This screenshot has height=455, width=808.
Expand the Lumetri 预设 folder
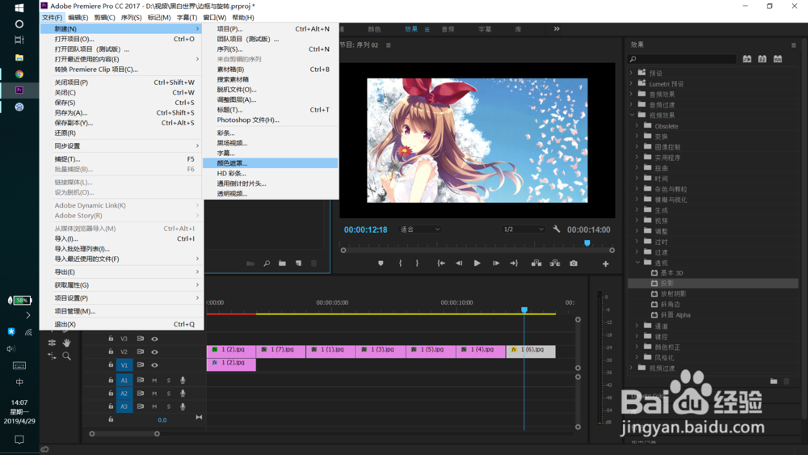pos(631,83)
